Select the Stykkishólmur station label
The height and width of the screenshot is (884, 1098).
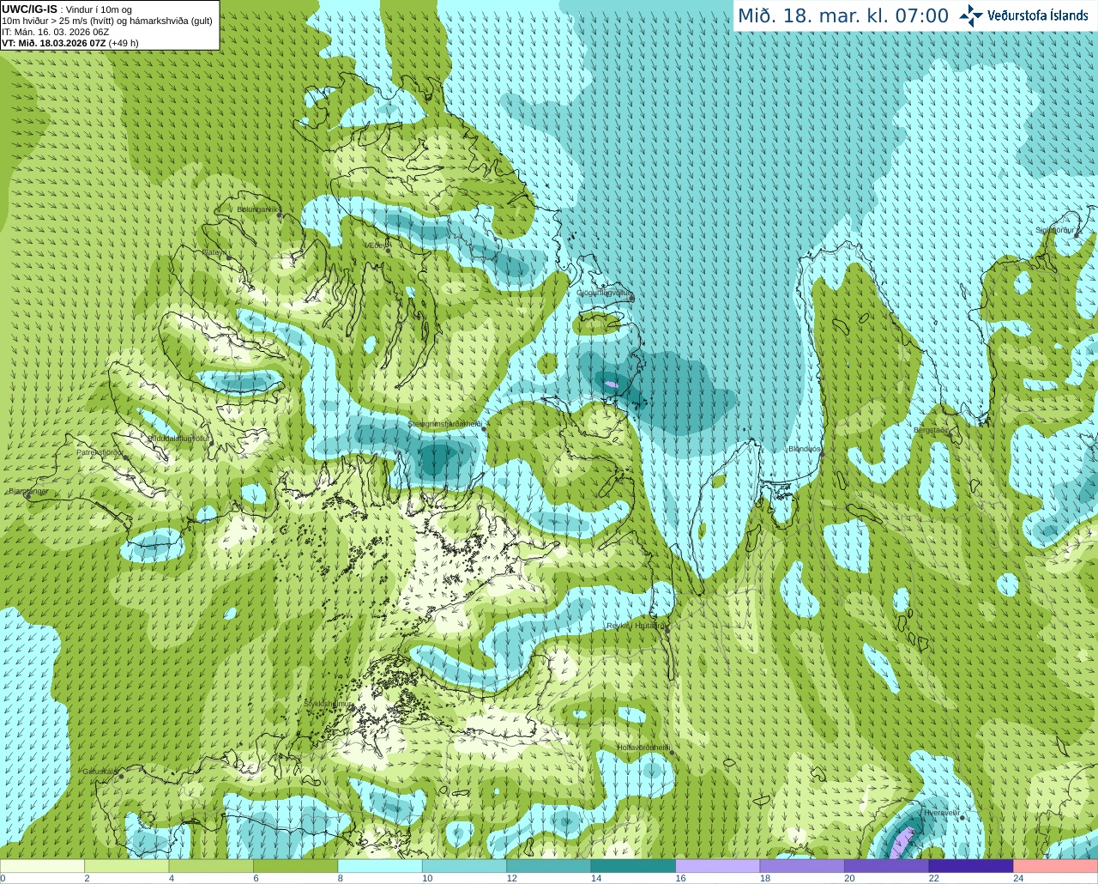(x=328, y=704)
